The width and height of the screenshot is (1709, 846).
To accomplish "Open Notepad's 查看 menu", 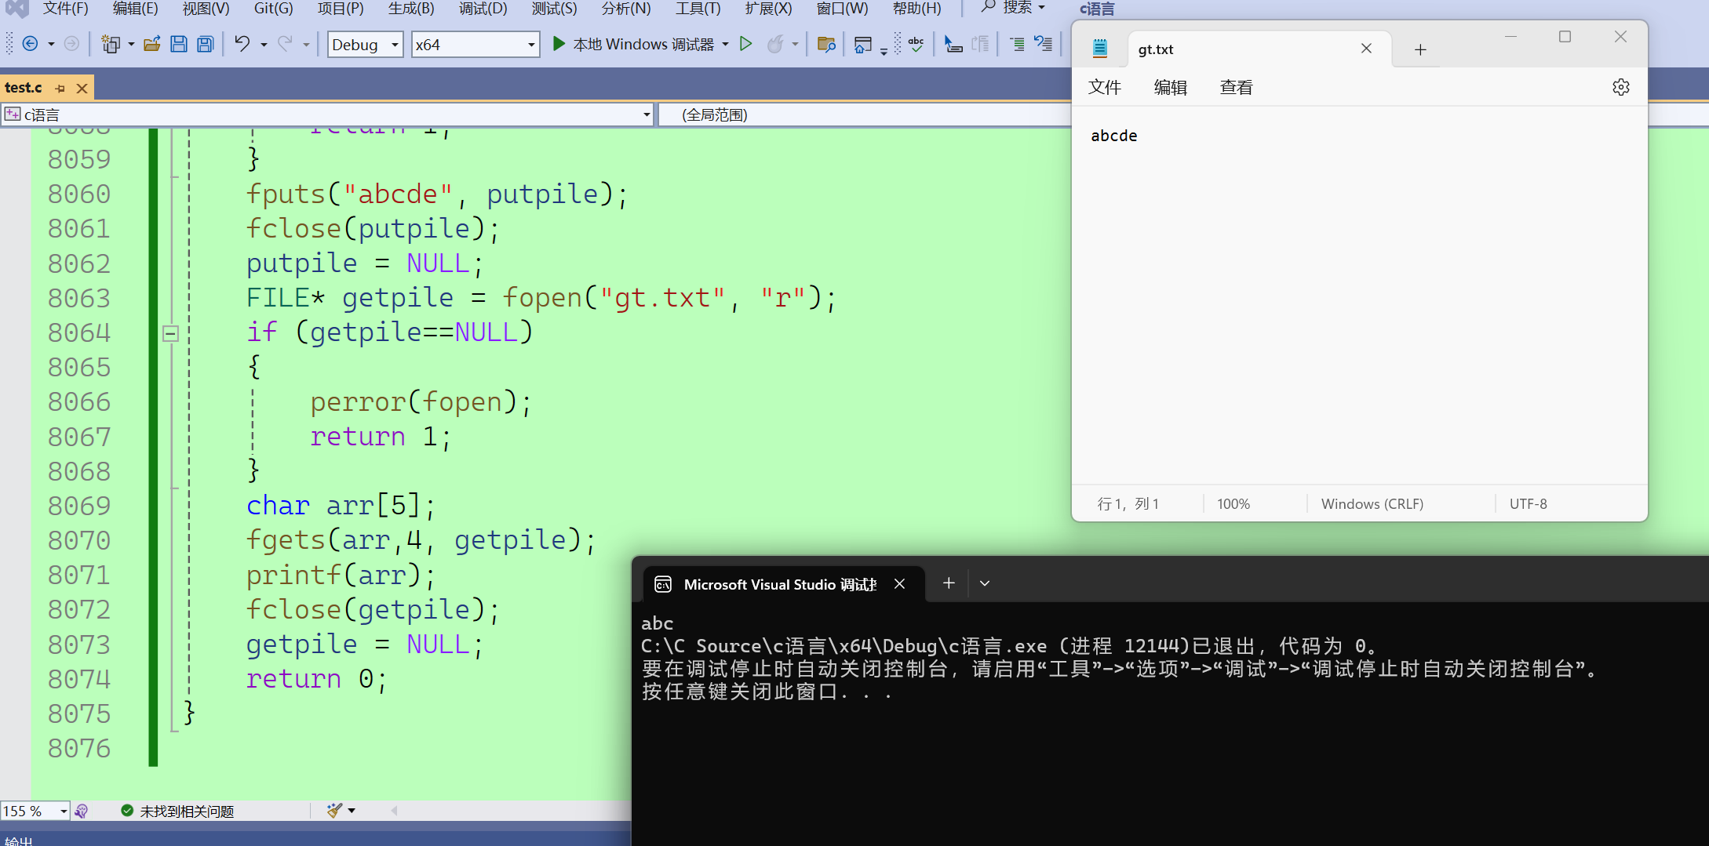I will pos(1237,87).
